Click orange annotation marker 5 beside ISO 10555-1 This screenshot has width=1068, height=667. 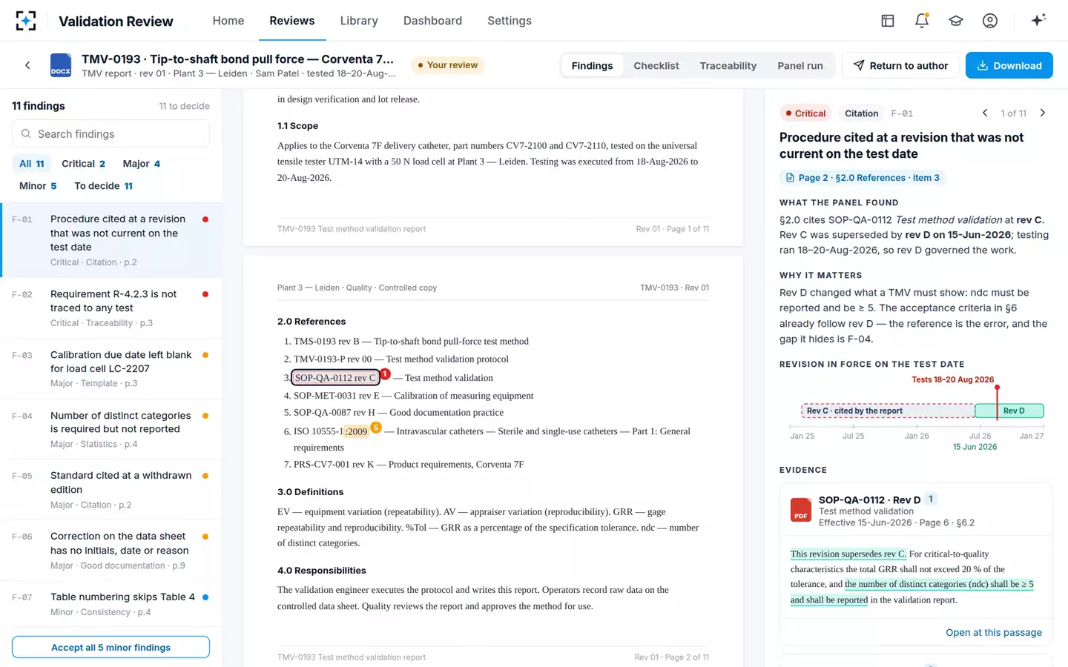376,428
